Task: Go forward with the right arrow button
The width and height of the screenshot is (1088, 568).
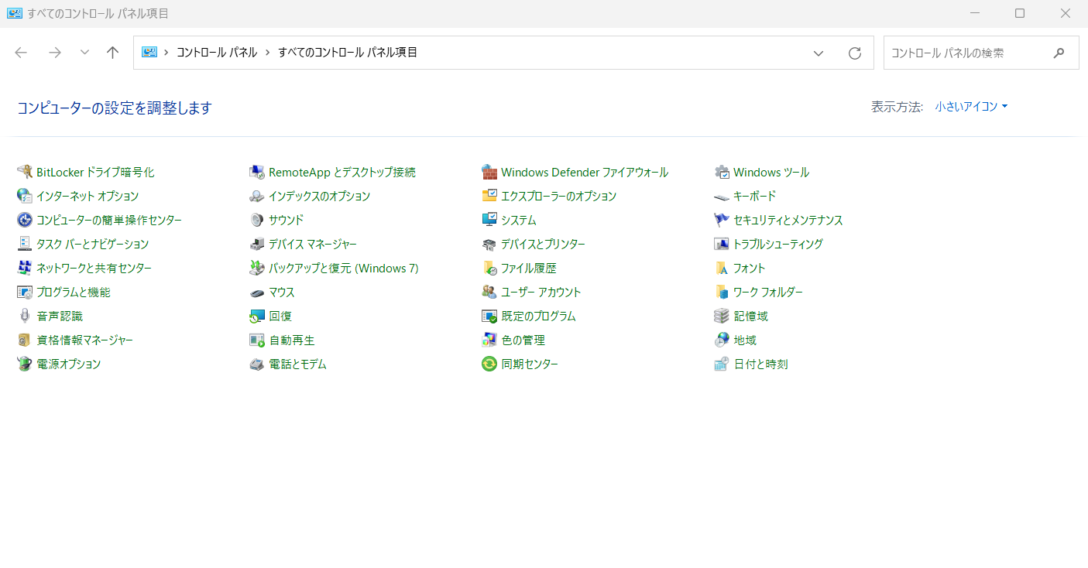Action: (54, 53)
